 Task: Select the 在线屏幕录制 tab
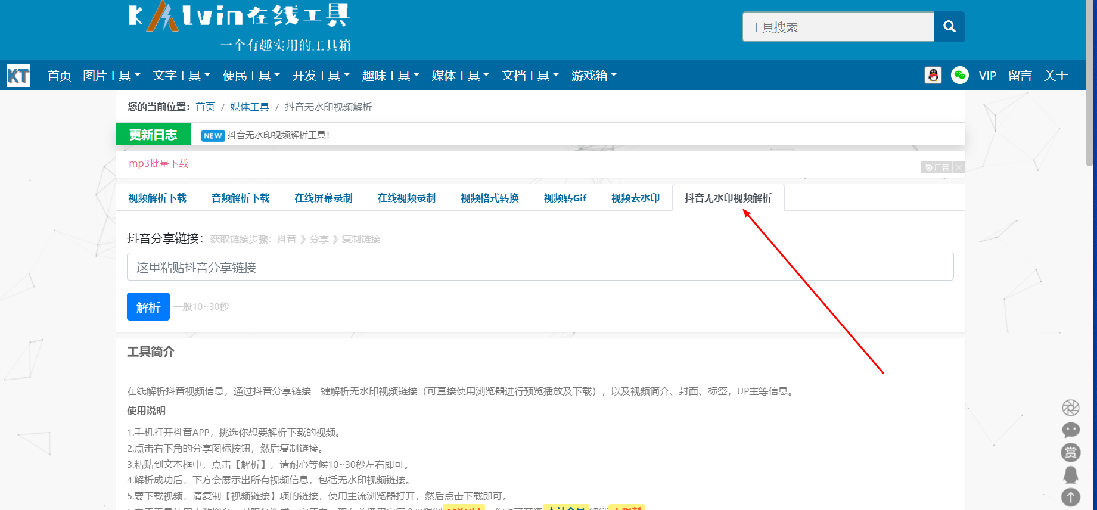[x=323, y=198]
